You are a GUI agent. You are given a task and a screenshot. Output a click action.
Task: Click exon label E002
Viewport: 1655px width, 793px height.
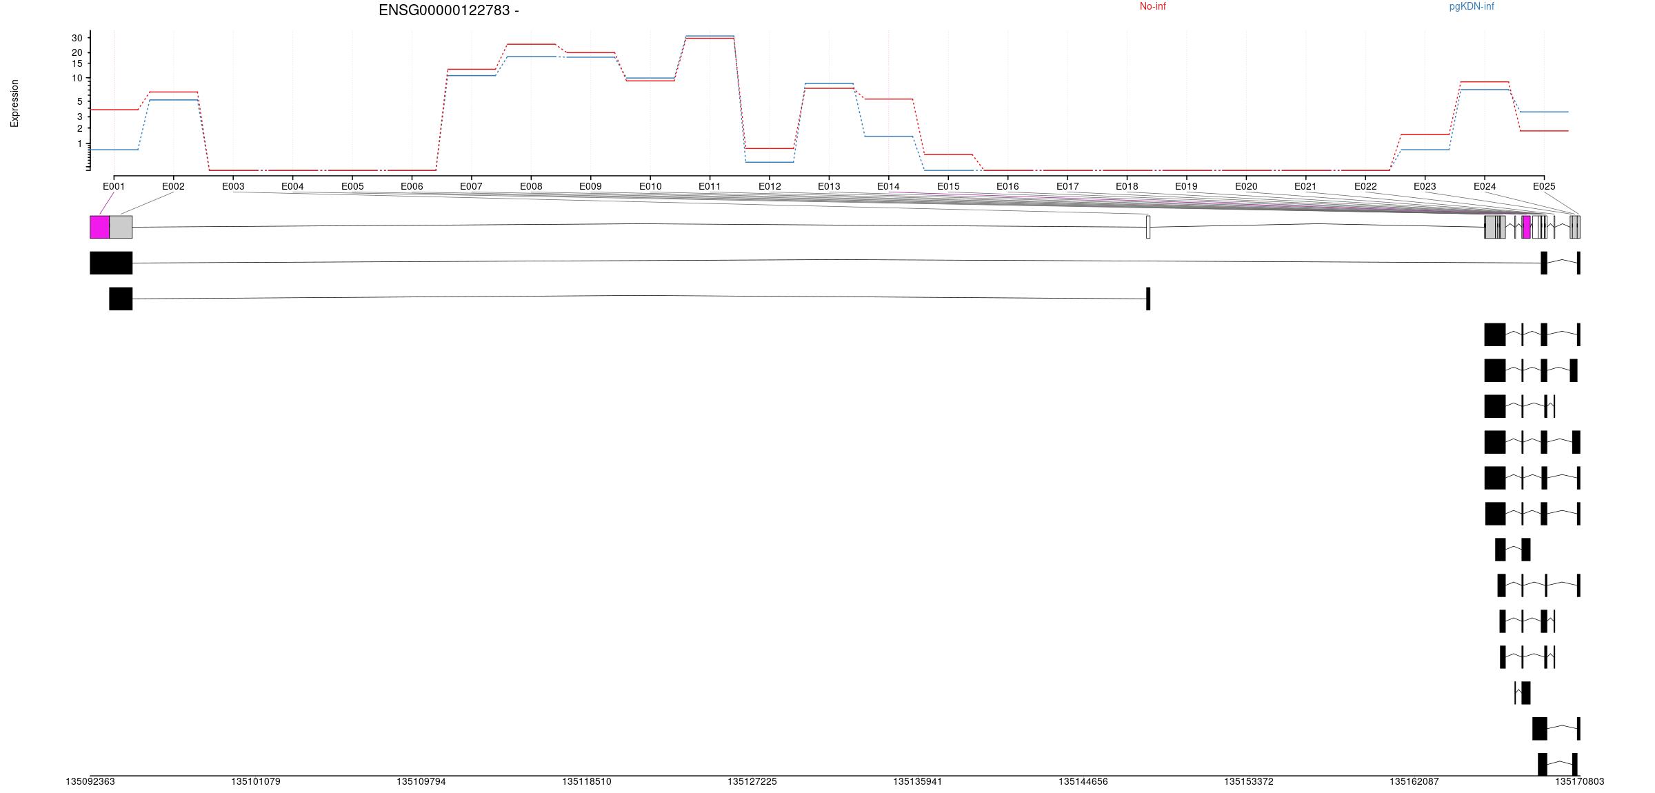coord(173,186)
